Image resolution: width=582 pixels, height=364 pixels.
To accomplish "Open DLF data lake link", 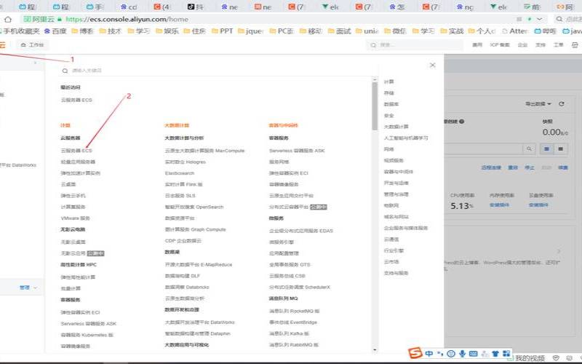I will click(183, 276).
